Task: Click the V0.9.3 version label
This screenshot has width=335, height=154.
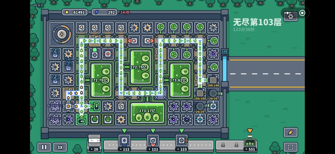Action: click(38, 5)
